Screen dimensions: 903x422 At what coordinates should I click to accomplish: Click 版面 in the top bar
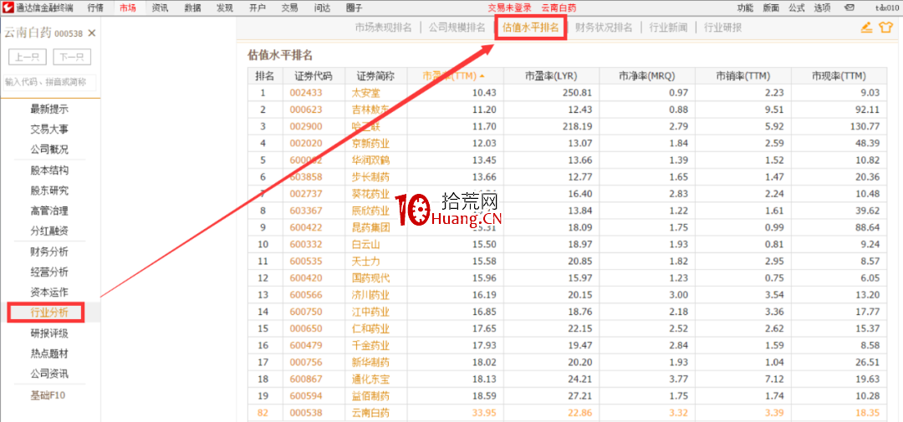click(771, 8)
